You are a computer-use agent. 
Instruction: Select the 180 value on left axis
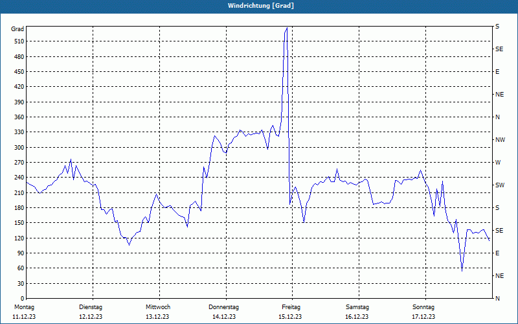tap(19, 207)
